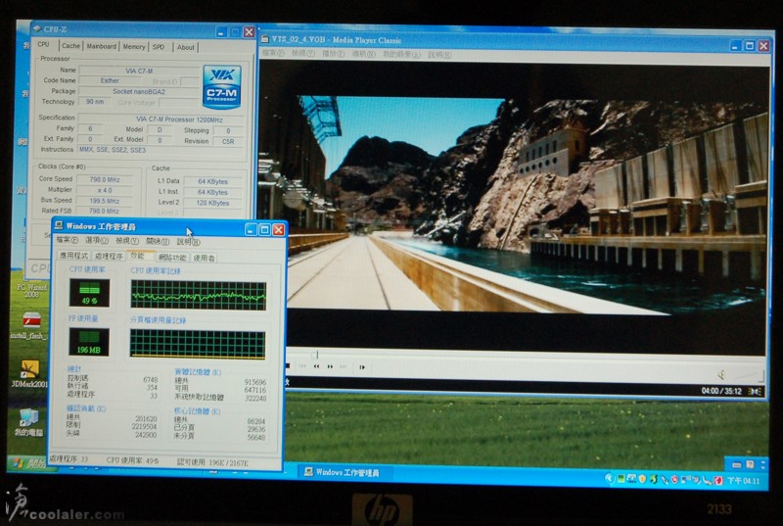This screenshot has height=526, width=783.
Task: Click the CPU usage history graph
Action: click(x=199, y=295)
